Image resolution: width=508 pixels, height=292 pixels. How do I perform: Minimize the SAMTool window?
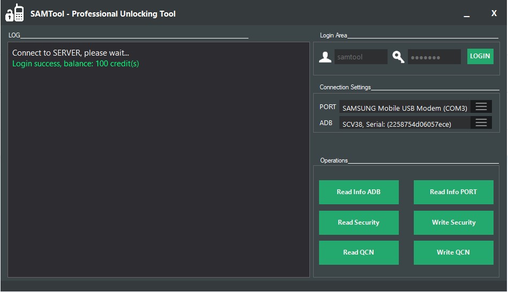click(467, 15)
